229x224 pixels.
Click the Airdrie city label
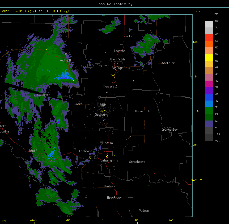[x=107, y=143]
